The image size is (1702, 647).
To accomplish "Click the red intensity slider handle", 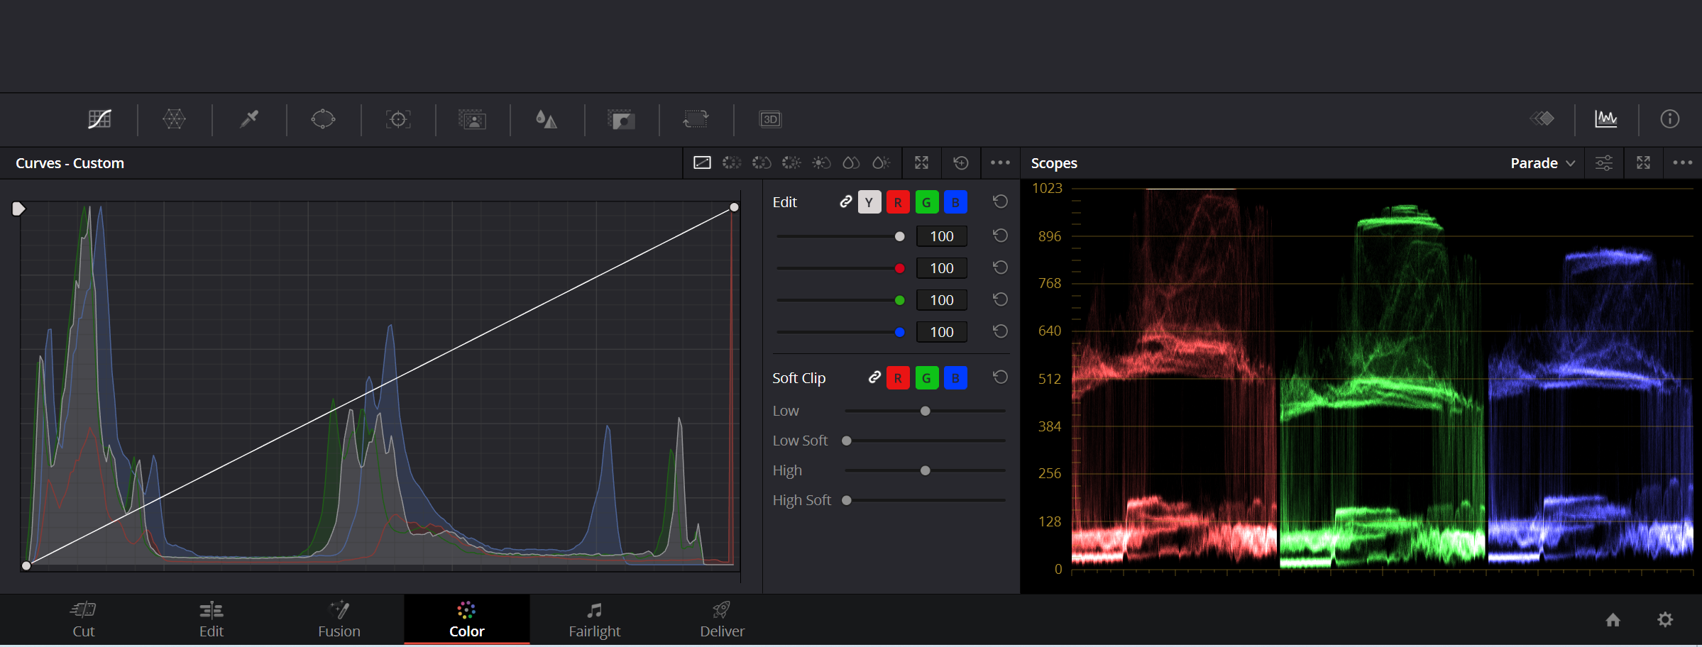I will tap(899, 268).
